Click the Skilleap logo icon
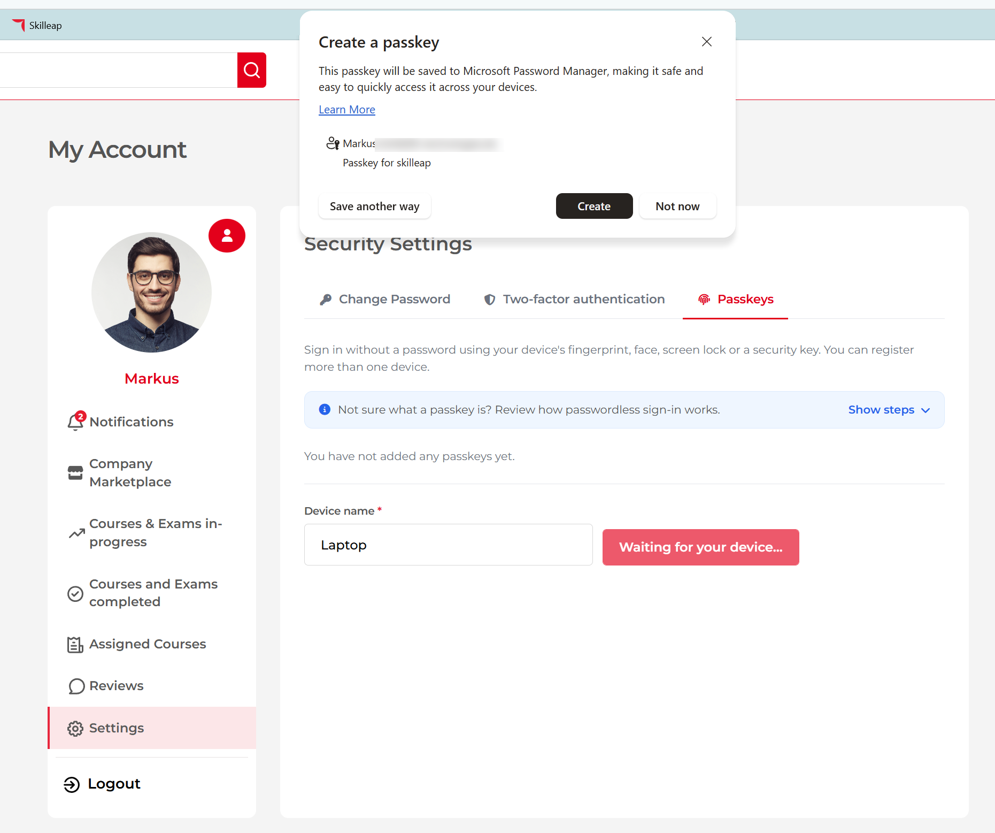 click(19, 25)
